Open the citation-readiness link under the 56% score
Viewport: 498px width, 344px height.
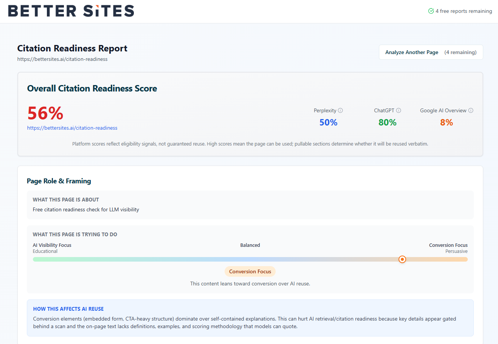tap(72, 128)
